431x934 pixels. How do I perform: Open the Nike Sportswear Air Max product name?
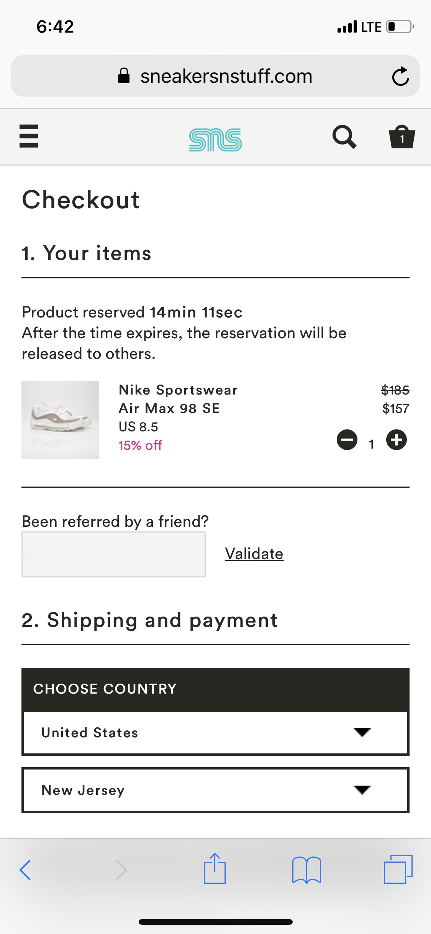click(178, 399)
